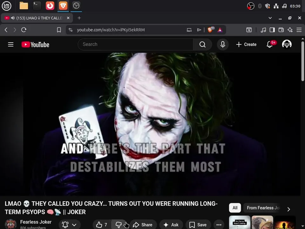
Task: Toggle the browser sidebar panel
Action: pos(272,30)
